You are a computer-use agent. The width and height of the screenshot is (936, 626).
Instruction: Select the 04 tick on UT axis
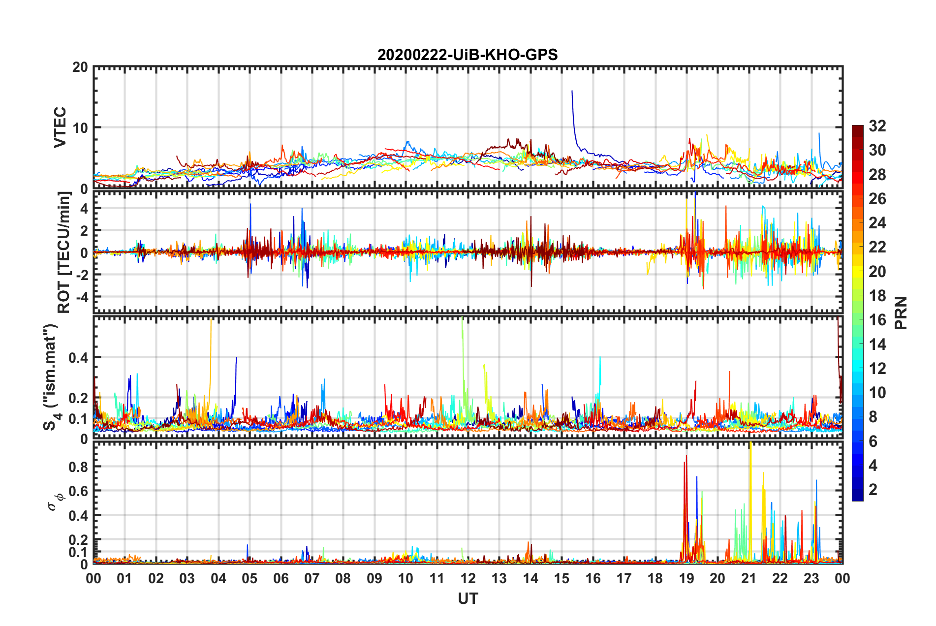(x=218, y=578)
